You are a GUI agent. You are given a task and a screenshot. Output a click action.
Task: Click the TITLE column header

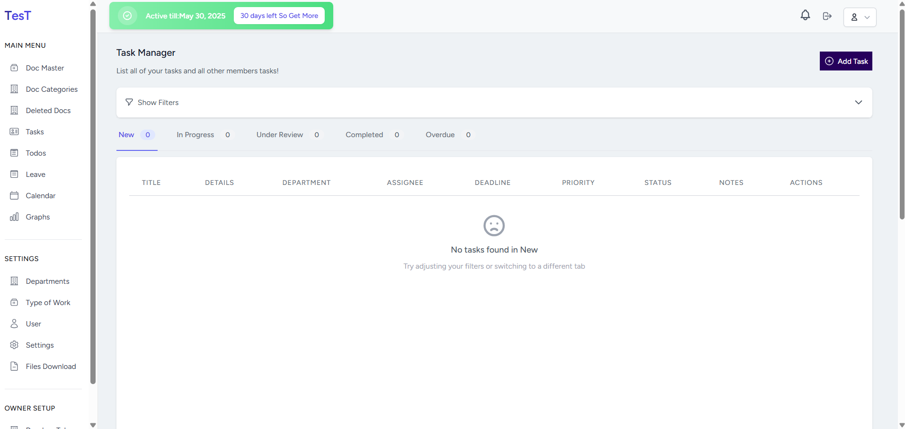click(151, 183)
